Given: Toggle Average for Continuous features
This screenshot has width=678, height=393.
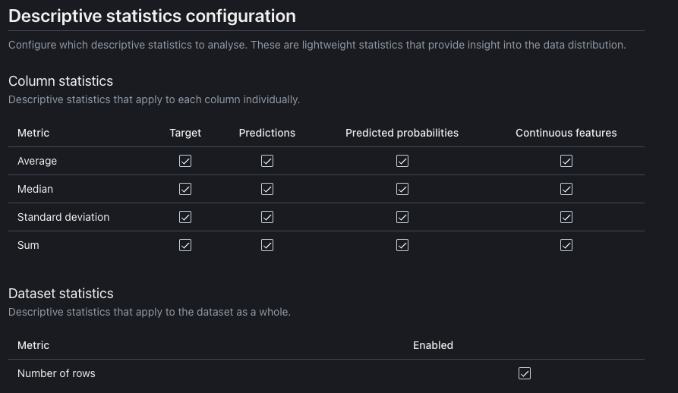Looking at the screenshot, I should point(566,161).
